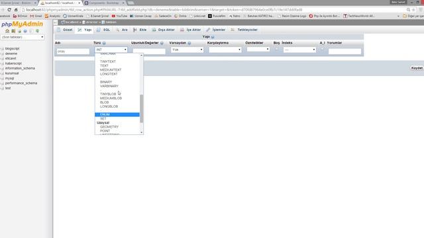The width and height of the screenshot is (424, 238).
Task: Select VARBINARY in the type list
Action: pyautogui.click(x=117, y=86)
